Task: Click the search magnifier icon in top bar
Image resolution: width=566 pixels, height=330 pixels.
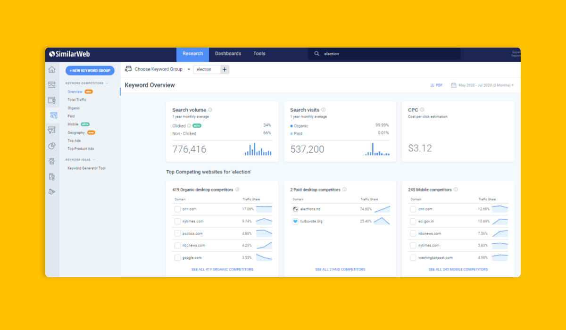Action: [x=317, y=54]
